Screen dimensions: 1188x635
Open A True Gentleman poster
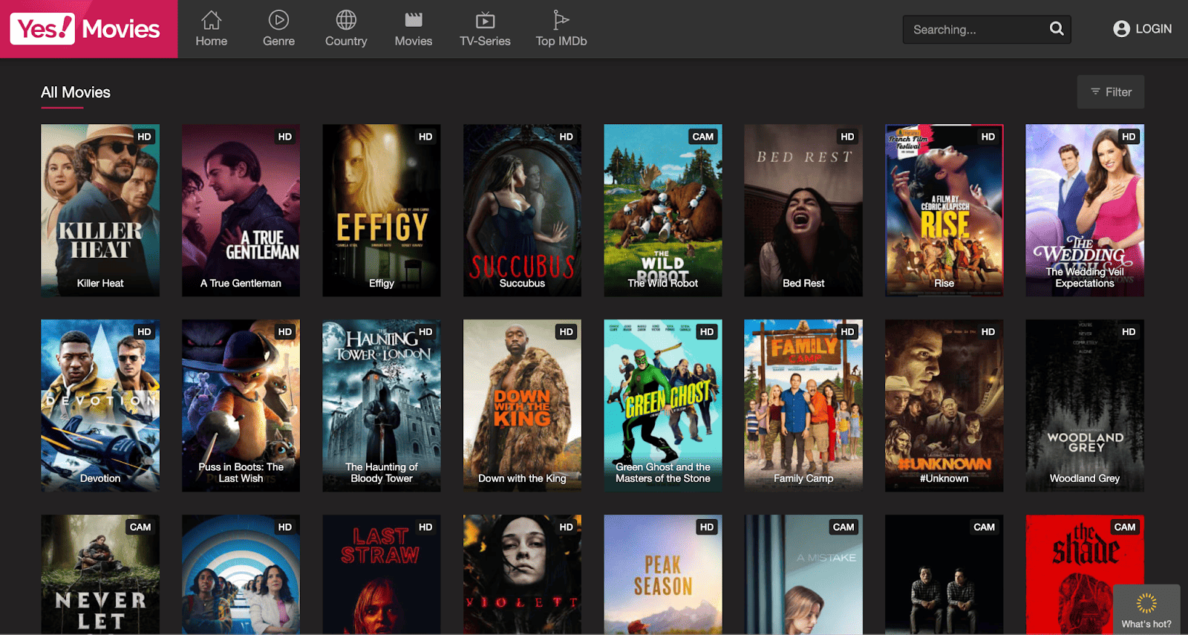241,210
